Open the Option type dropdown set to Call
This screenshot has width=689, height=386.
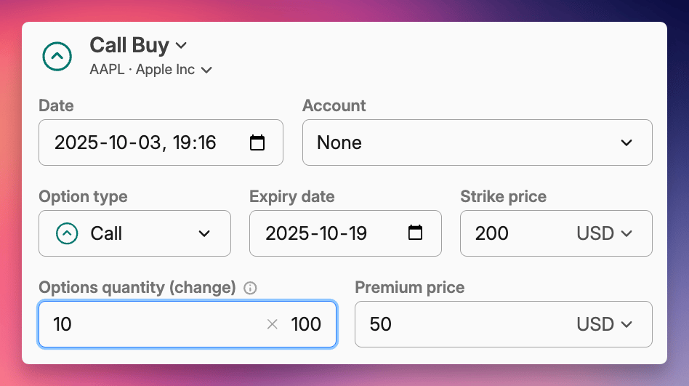point(134,233)
